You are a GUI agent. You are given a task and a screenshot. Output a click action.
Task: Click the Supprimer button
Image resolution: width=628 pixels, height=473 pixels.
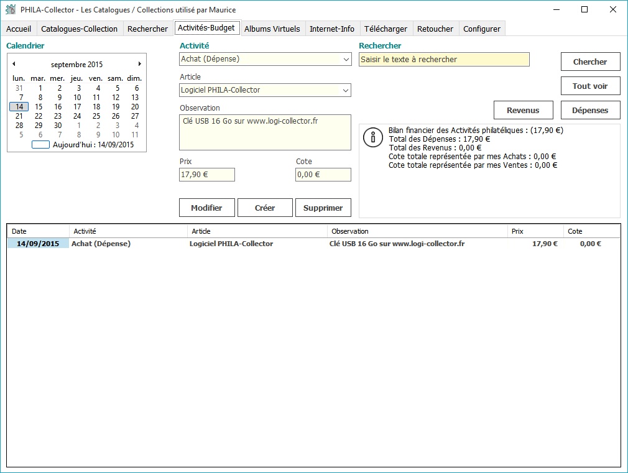[323, 208]
